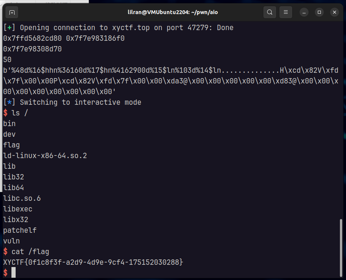Screen dimensions: 346x280
Task: Minimize the terminal window
Action: pyautogui.click(x=304, y=12)
